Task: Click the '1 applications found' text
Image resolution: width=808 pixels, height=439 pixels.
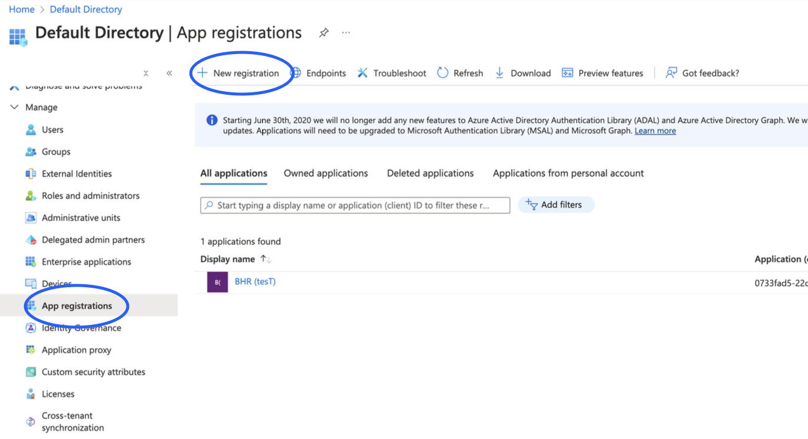Action: tap(240, 241)
